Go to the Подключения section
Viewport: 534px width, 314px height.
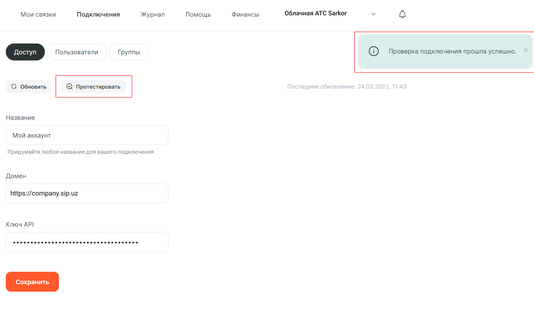98,14
